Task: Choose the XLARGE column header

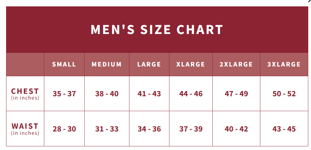Action: (x=191, y=64)
